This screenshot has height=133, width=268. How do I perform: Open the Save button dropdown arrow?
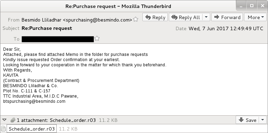(x=263, y=120)
